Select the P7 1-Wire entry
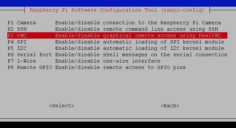 click(22, 61)
